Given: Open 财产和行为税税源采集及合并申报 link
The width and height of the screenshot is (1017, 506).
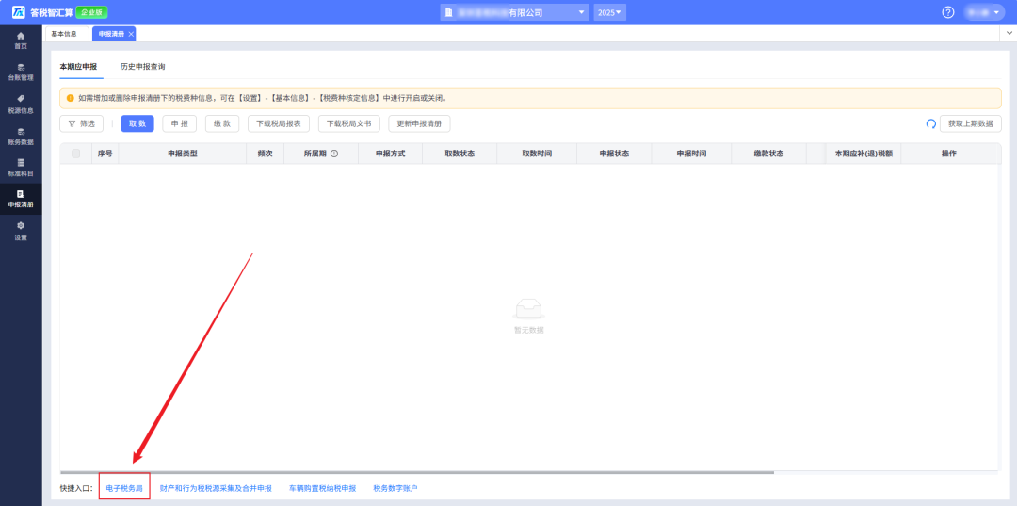Looking at the screenshot, I should point(216,488).
